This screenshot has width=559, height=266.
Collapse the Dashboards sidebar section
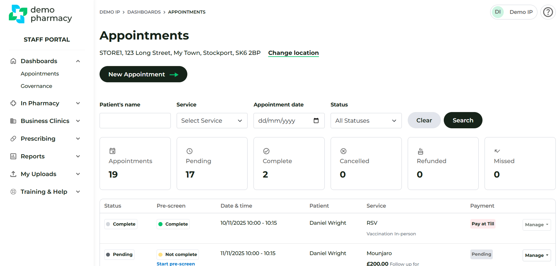pyautogui.click(x=78, y=61)
